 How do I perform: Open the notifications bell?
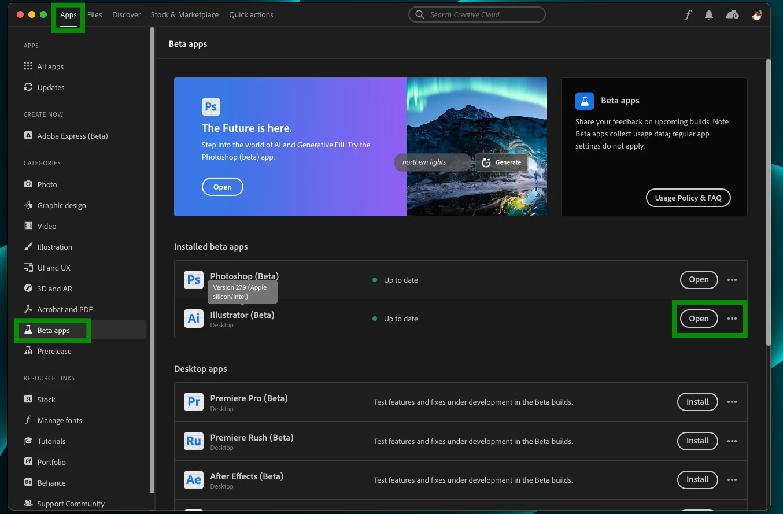(x=709, y=15)
